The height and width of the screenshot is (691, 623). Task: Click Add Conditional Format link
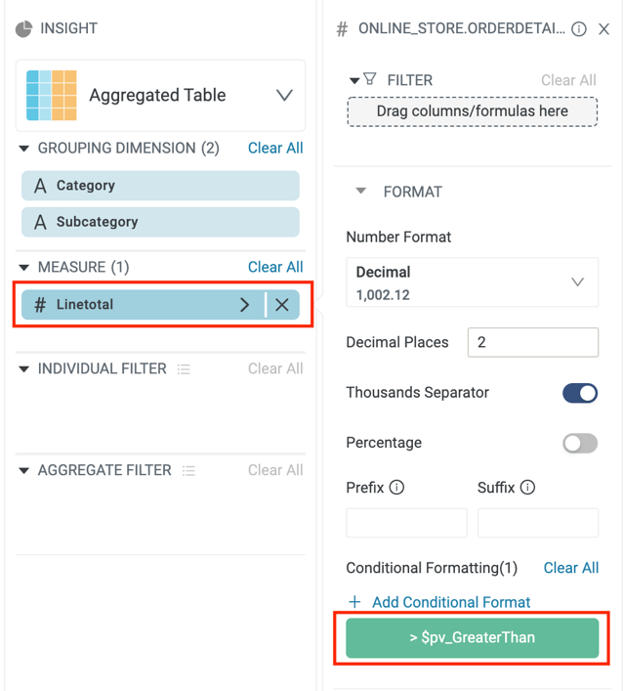pyautogui.click(x=451, y=602)
